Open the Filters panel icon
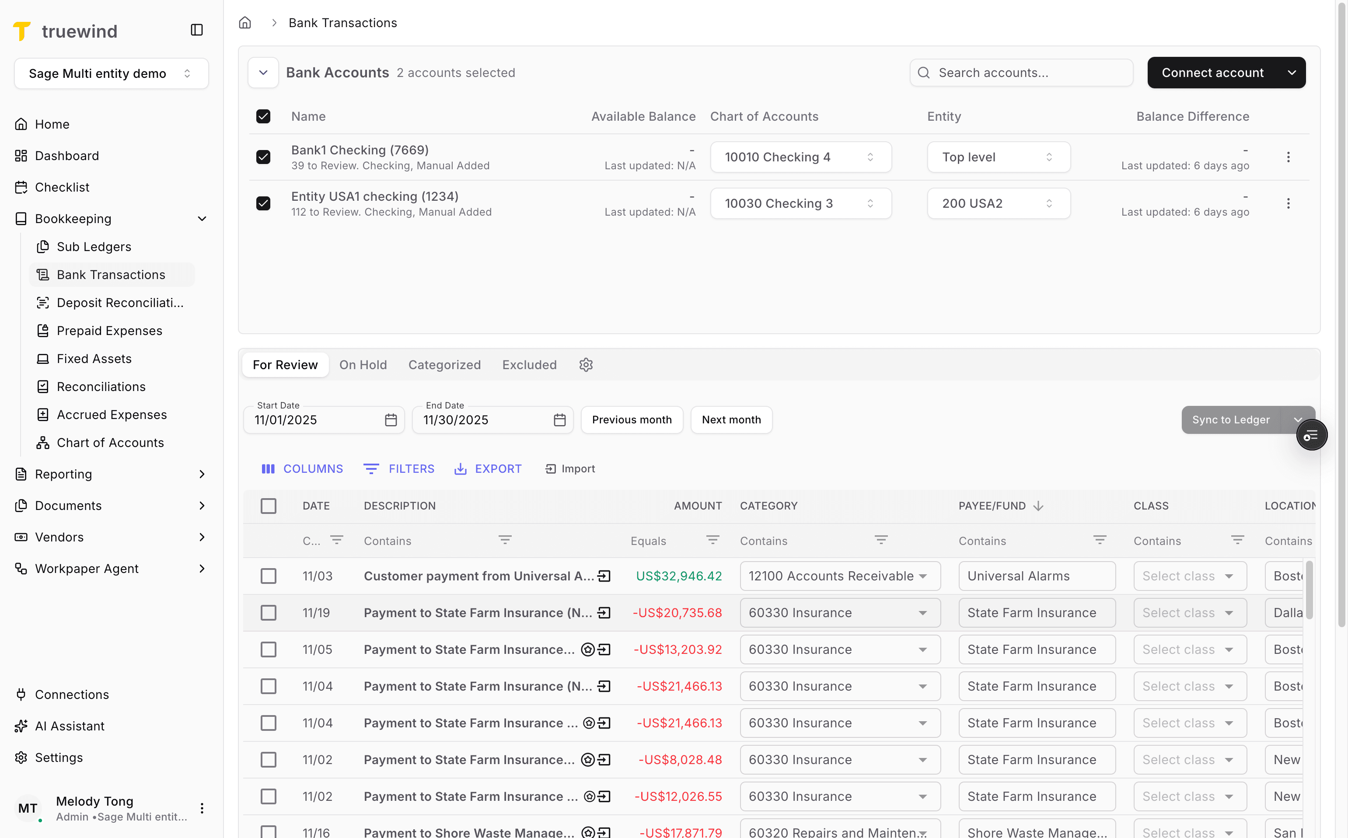 click(370, 468)
